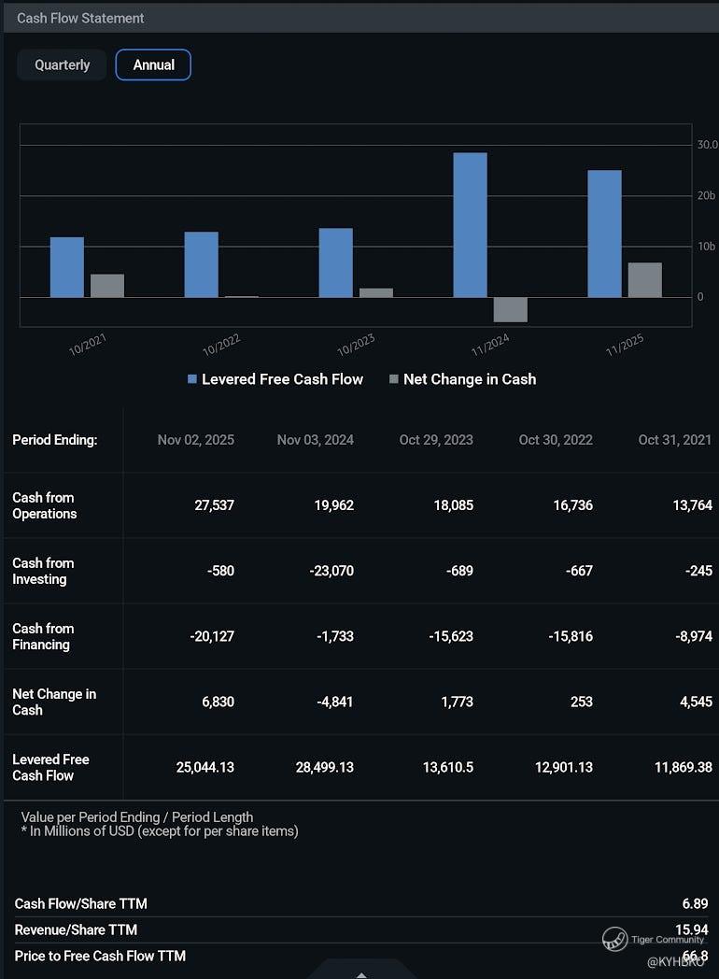This screenshot has height=979, width=719.
Task: Click the 11/2024 blue Levered Free Cash Flow bar
Action: click(470, 225)
